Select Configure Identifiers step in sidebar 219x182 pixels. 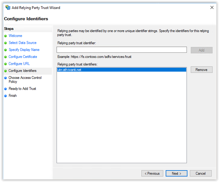[x=22, y=71]
